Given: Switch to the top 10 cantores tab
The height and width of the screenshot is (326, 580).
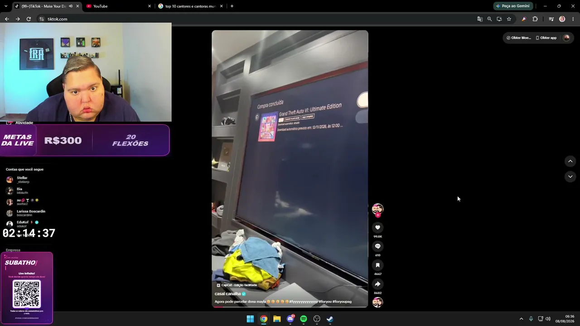Looking at the screenshot, I should (x=190, y=6).
